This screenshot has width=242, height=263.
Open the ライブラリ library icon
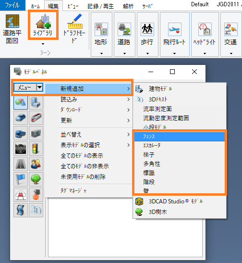click(x=43, y=25)
